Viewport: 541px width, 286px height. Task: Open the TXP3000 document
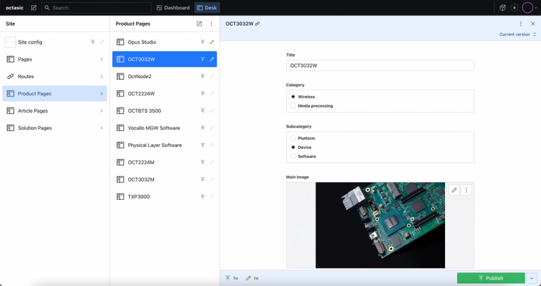click(x=164, y=197)
